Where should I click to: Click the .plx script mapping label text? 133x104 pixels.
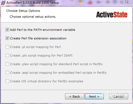(x=41, y=55)
